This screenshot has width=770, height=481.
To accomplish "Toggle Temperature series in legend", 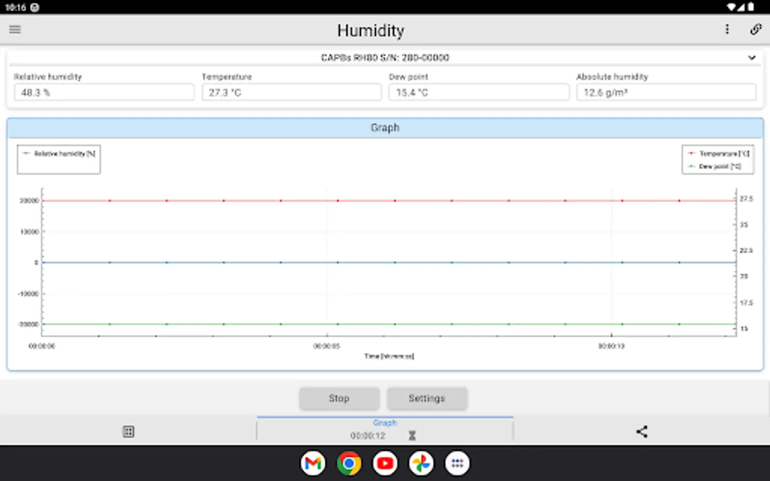I will pyautogui.click(x=718, y=154).
